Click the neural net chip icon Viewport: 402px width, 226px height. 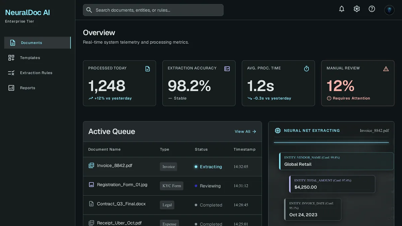click(278, 131)
